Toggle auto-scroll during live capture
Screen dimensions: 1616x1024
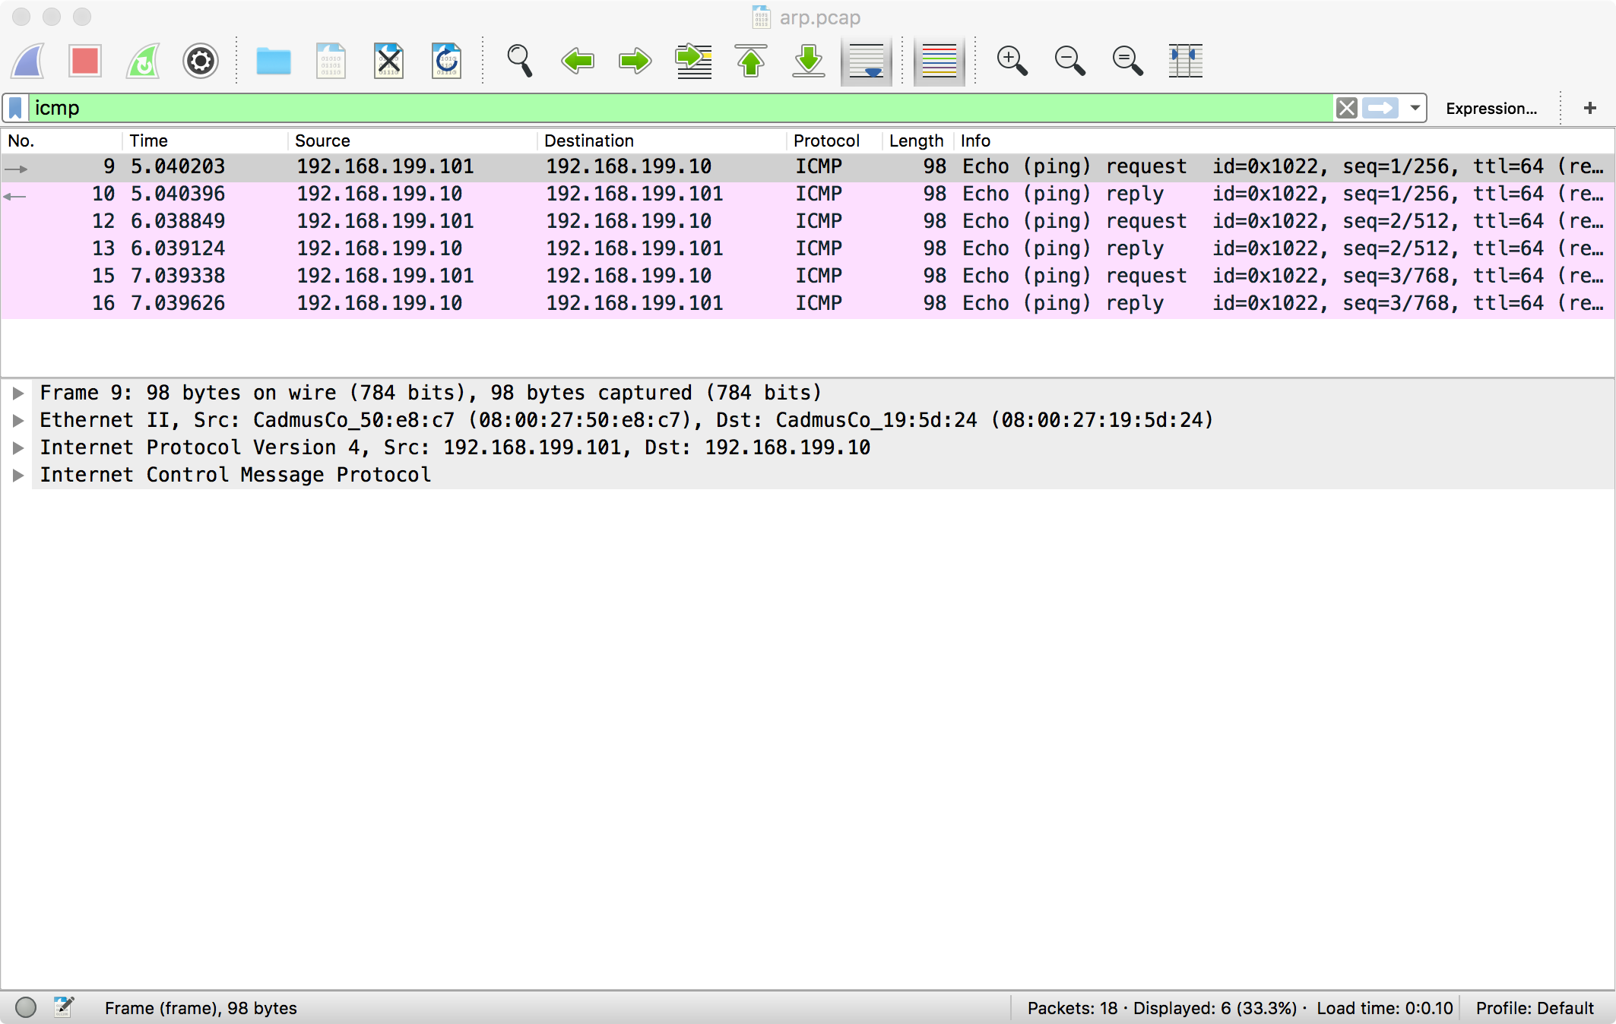pyautogui.click(x=867, y=61)
